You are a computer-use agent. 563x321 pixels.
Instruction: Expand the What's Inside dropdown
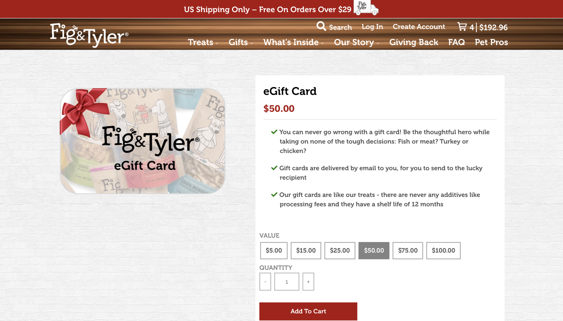pos(293,42)
